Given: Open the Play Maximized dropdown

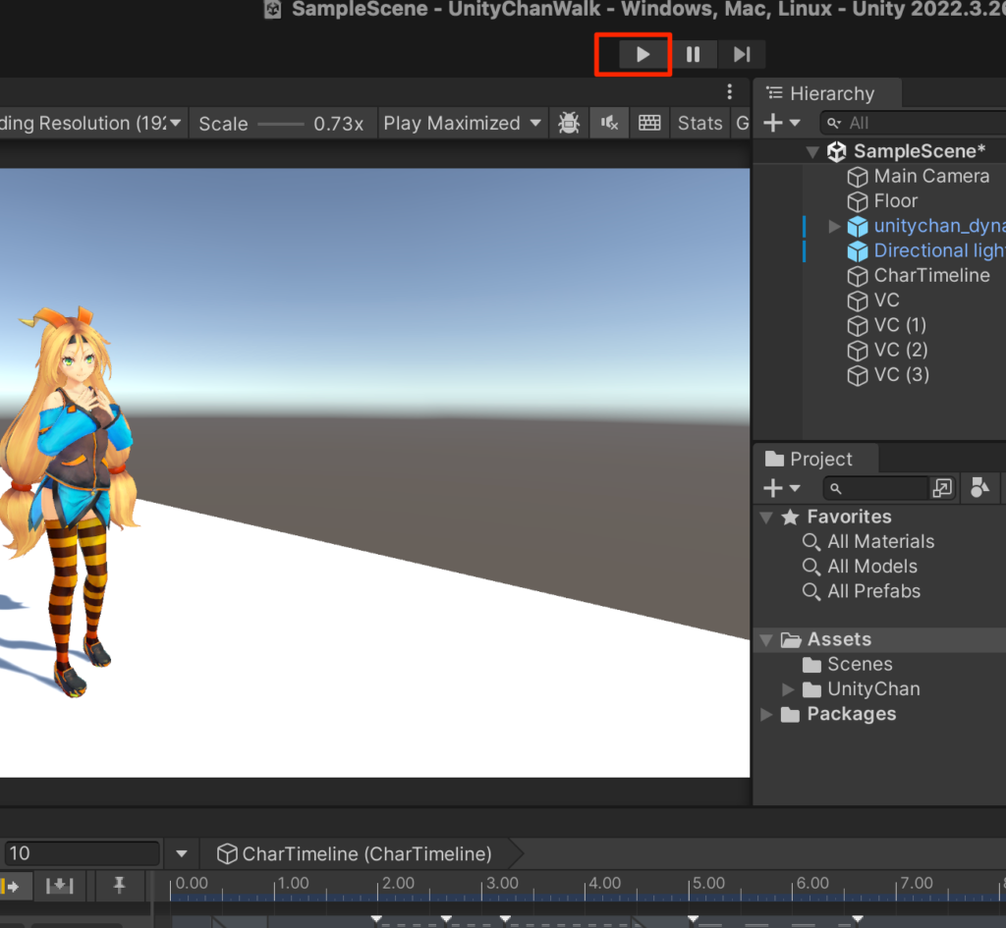Looking at the screenshot, I should 462,123.
